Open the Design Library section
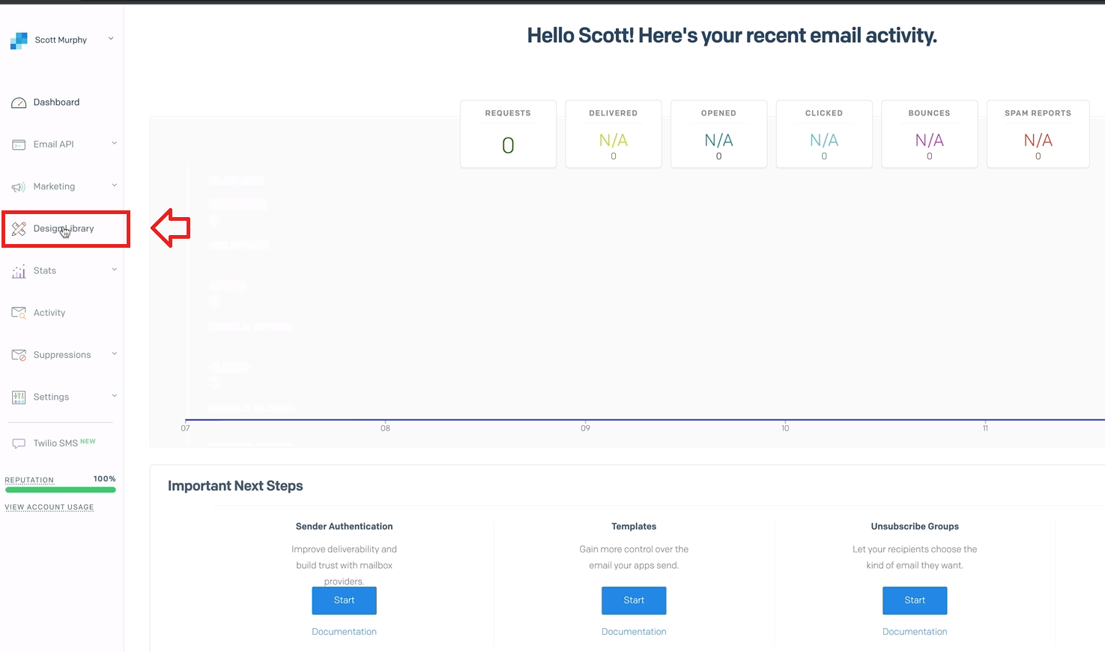 [64, 228]
